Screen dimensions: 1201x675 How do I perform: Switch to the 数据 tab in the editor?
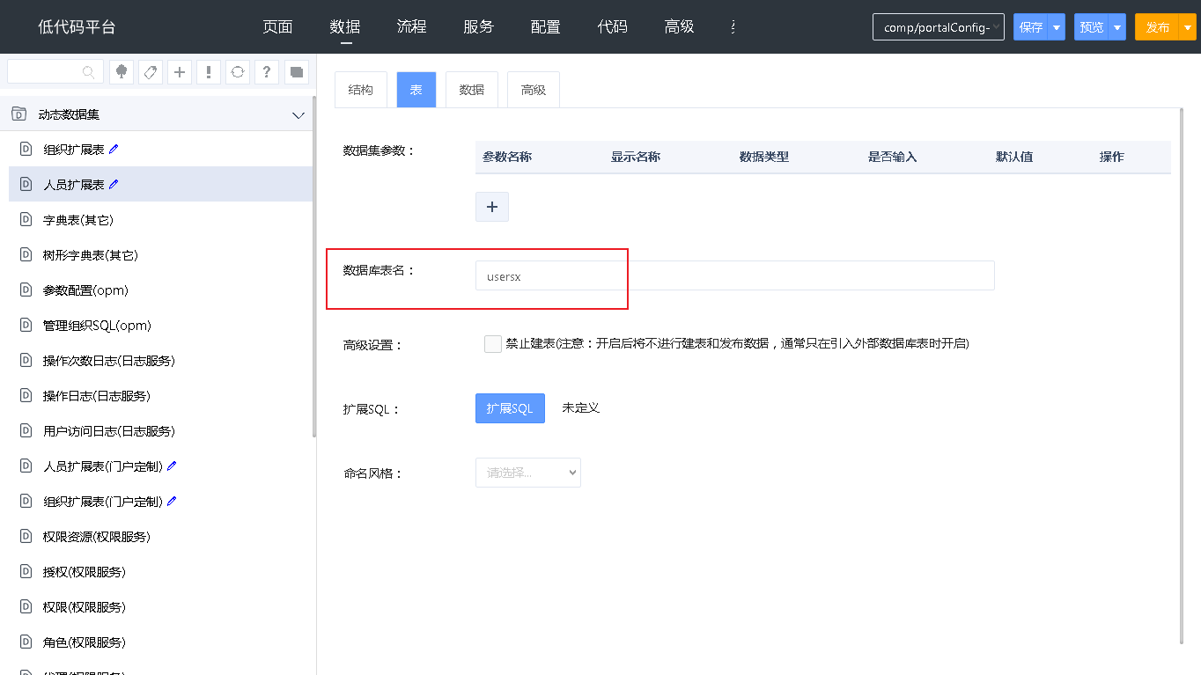(x=472, y=90)
